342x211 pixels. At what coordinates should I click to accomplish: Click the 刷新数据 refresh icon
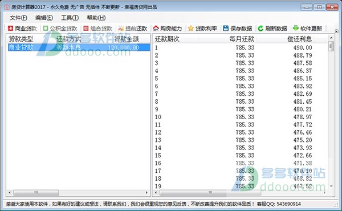click(x=260, y=29)
